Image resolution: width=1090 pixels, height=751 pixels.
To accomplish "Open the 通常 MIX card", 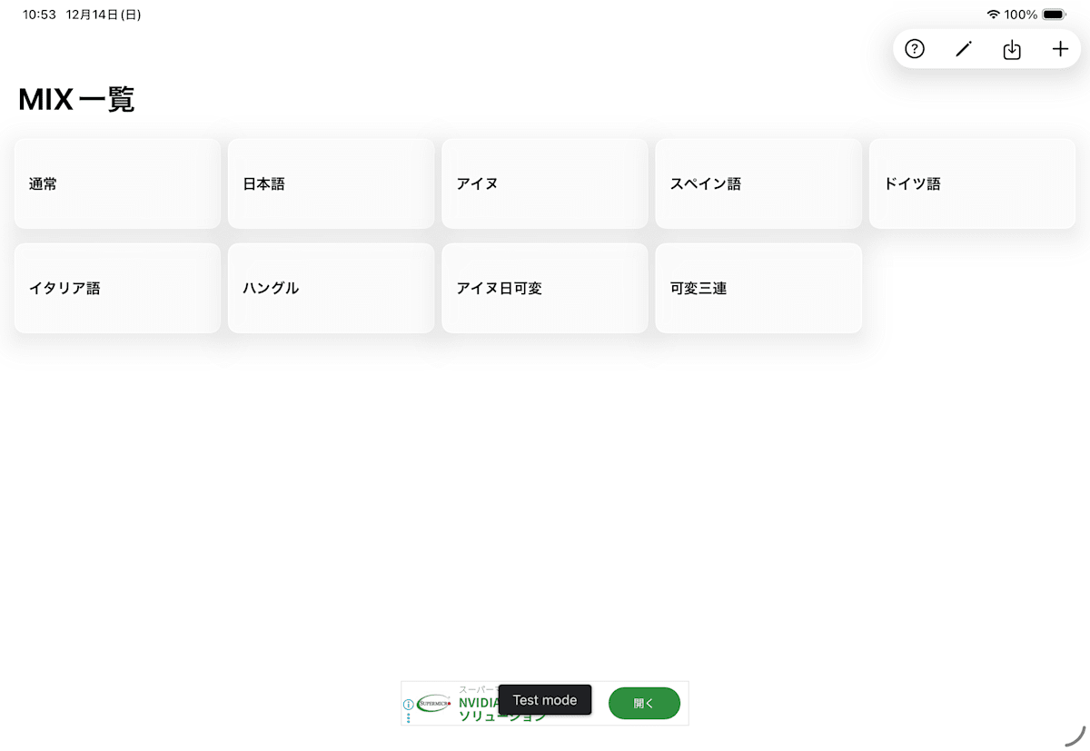I will tap(117, 183).
